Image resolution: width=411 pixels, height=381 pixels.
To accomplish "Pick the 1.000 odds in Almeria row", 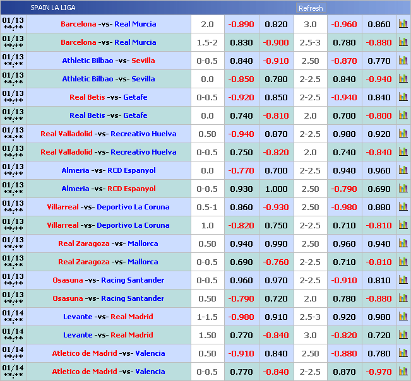I will coord(276,189).
